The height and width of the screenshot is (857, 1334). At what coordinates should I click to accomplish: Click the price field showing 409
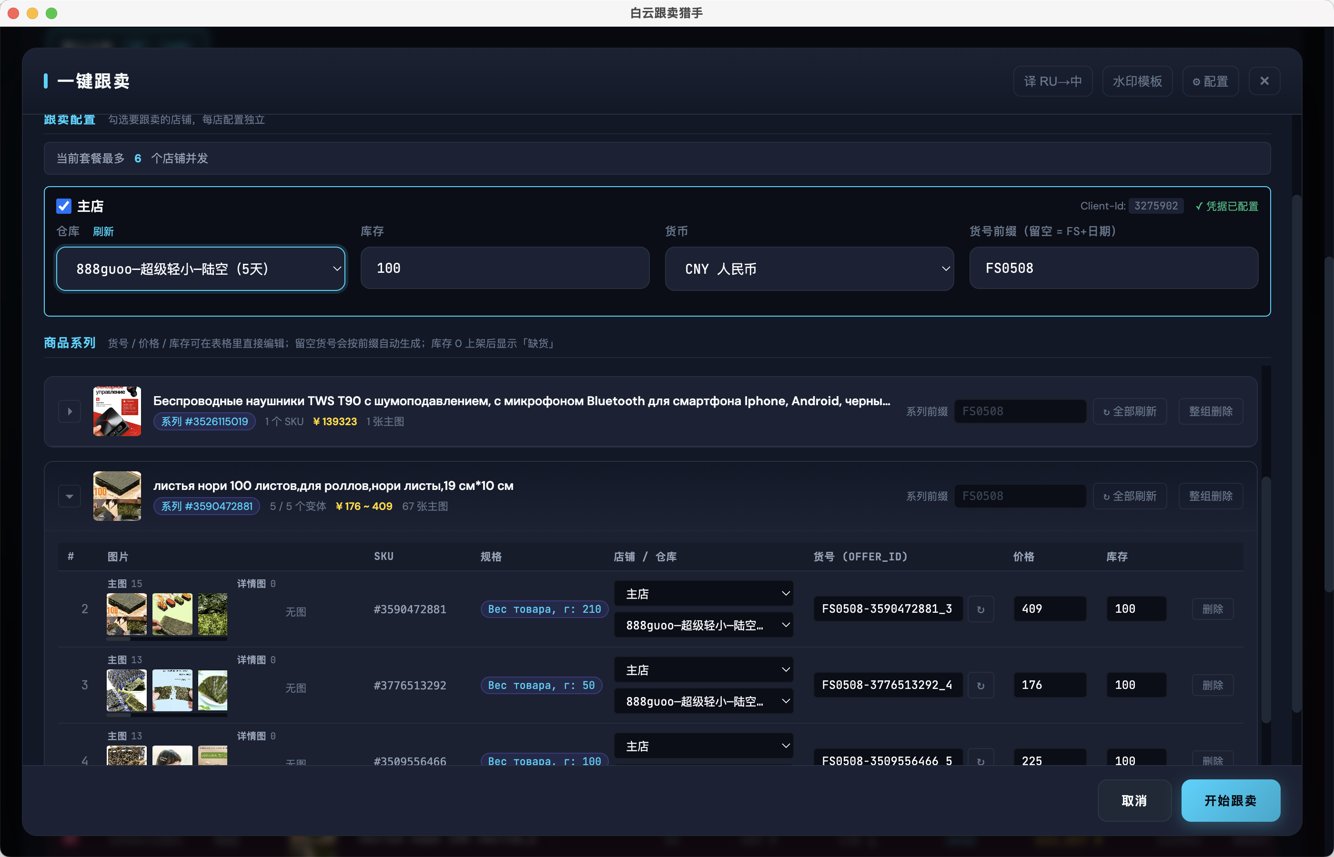tap(1050, 609)
